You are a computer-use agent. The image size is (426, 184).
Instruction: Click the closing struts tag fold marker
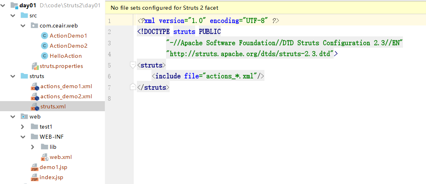[133, 87]
